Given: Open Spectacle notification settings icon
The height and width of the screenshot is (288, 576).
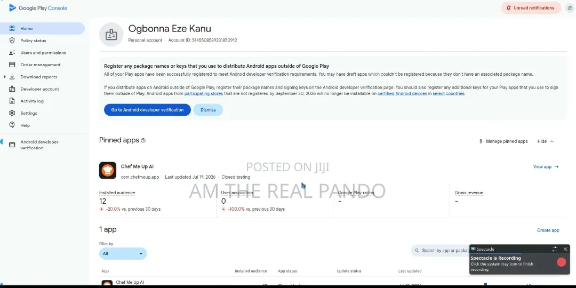Looking at the screenshot, I should pos(555,249).
